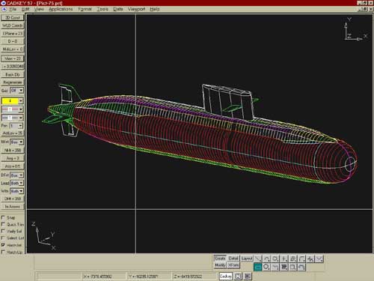Image resolution: width=374 pixels, height=281 pixels.
Task: Select the Arc tool icon
Action: 266,259
